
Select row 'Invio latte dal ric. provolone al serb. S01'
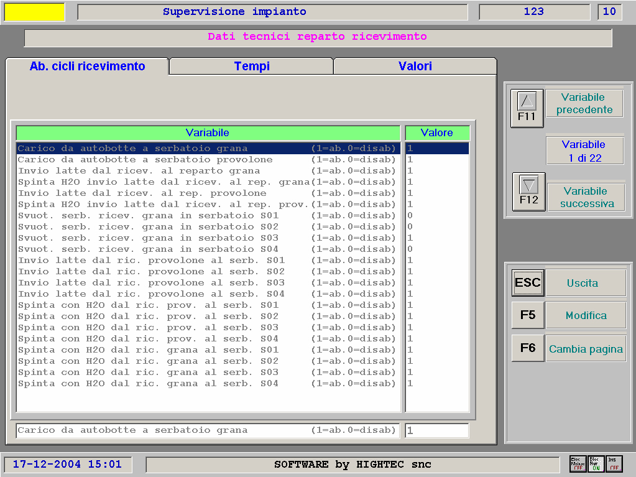(x=208, y=261)
